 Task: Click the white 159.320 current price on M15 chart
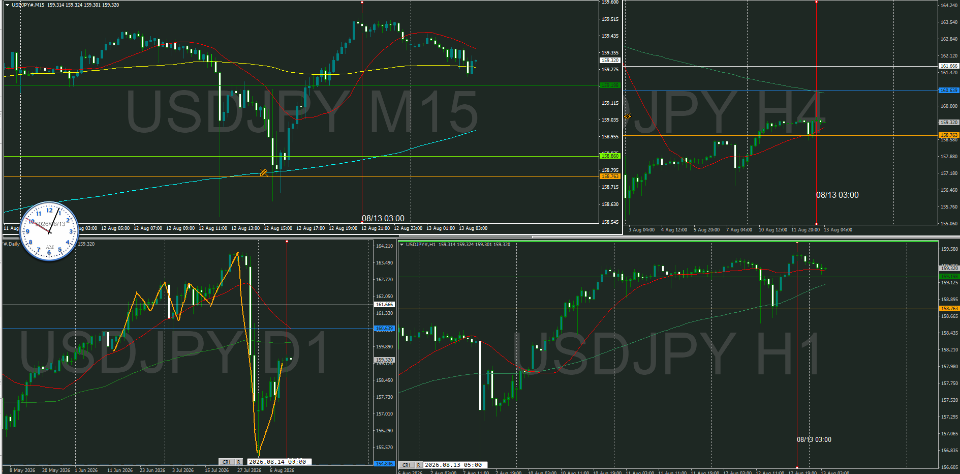[610, 60]
